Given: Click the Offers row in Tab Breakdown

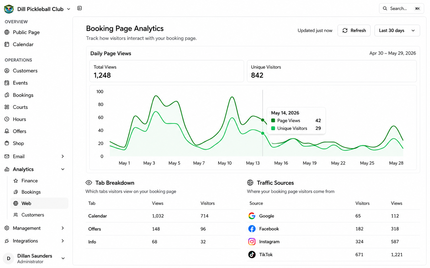Looking at the screenshot, I should point(163,229).
